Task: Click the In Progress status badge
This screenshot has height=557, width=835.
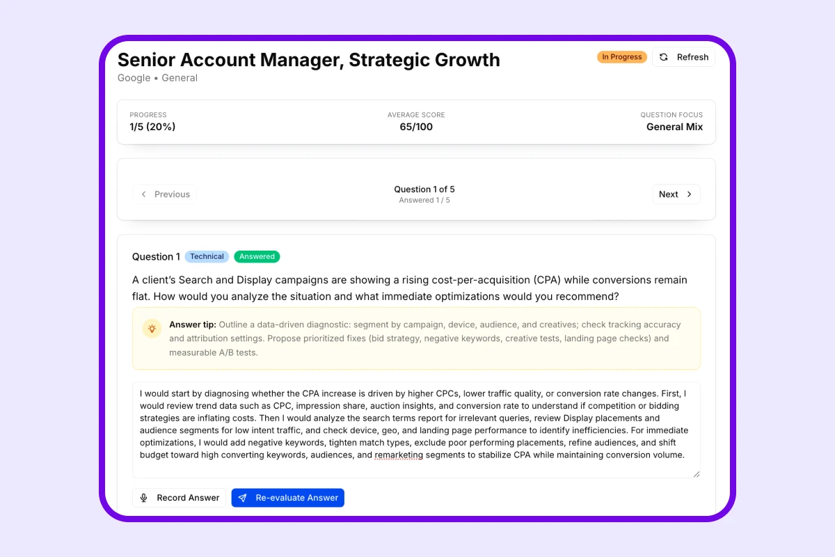Action: tap(622, 57)
